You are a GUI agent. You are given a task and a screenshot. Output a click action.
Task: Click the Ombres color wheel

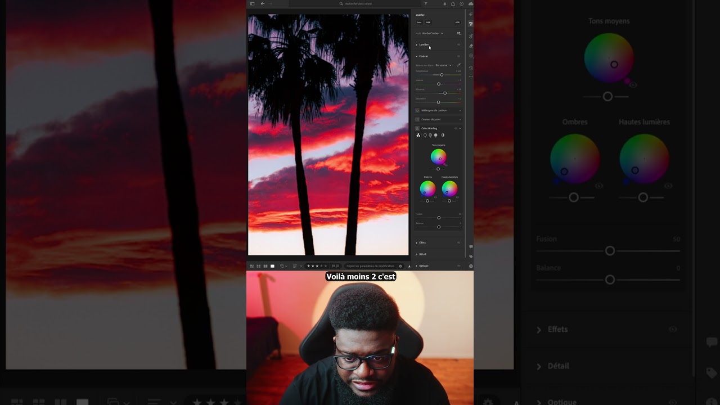click(427, 188)
